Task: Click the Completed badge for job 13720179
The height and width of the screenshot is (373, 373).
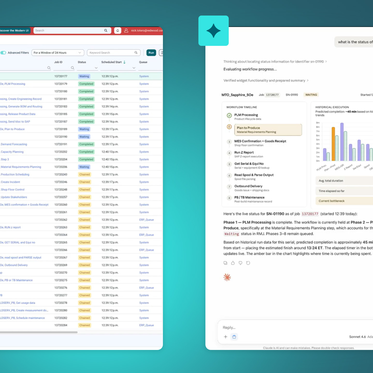Action: [86, 84]
